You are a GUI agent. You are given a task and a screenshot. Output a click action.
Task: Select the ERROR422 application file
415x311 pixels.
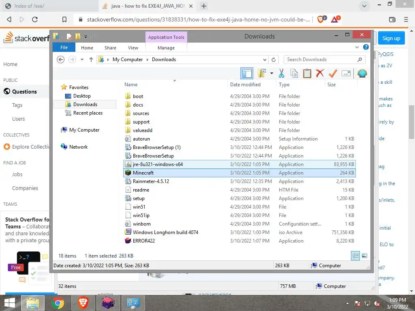pos(239,241)
